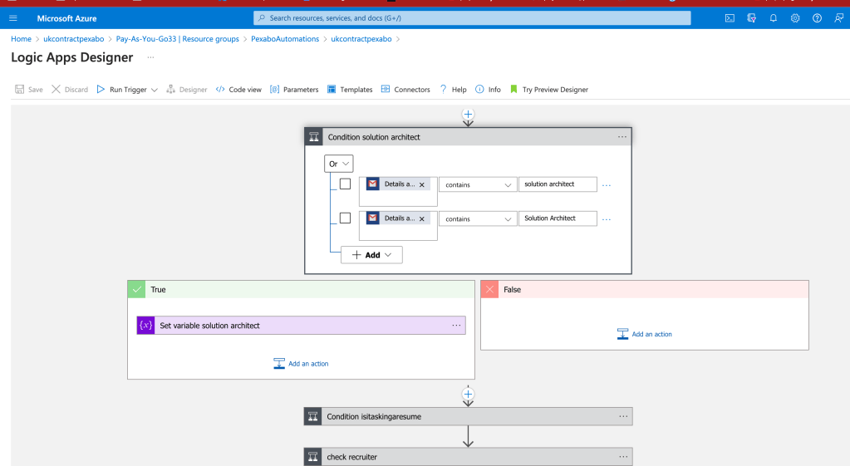The width and height of the screenshot is (850, 466).
Task: Open the check recruiter ellipsis menu
Action: (623, 457)
